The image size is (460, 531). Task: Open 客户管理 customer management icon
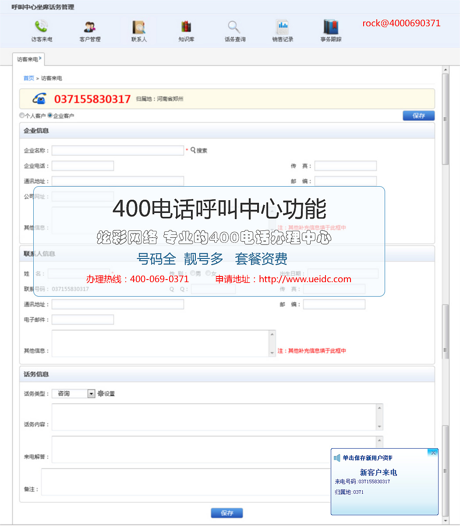click(x=90, y=27)
